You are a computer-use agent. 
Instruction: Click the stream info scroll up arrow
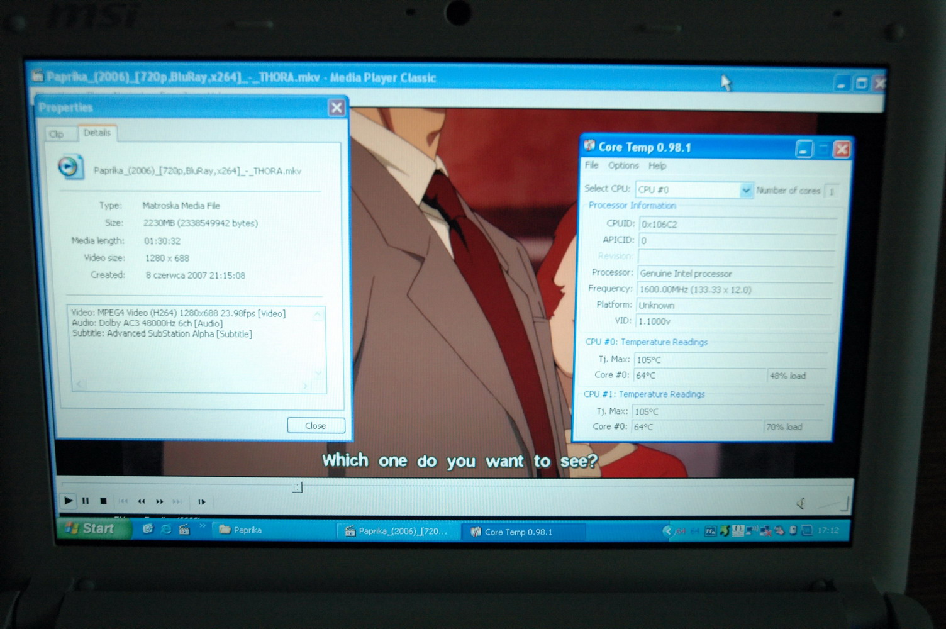point(318,314)
